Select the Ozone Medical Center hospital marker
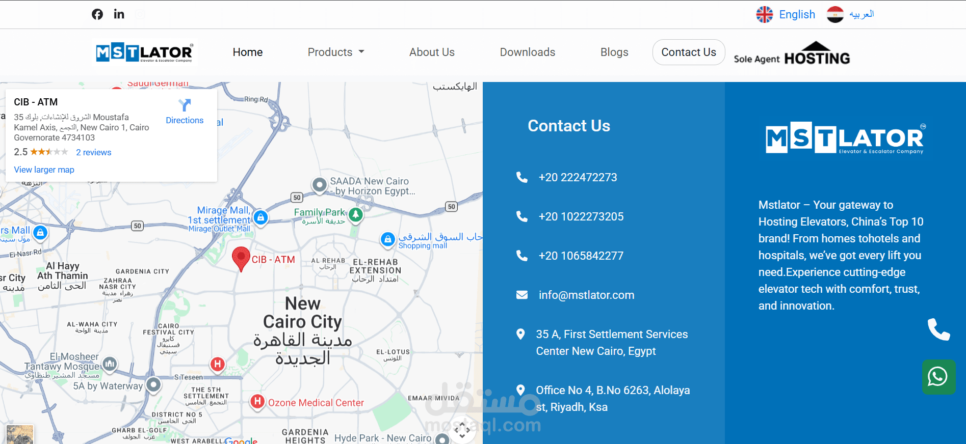The width and height of the screenshot is (966, 444). 257,402
